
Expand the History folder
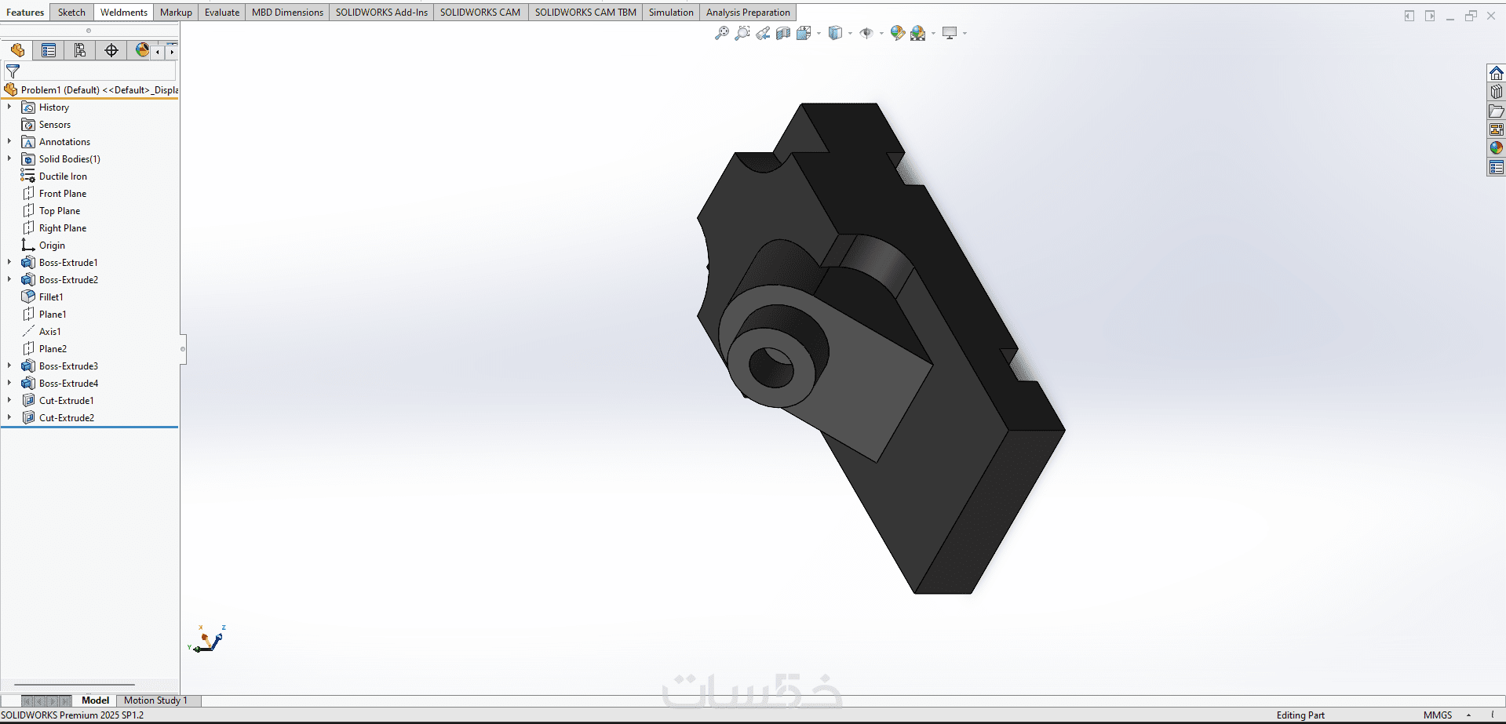tap(9, 107)
